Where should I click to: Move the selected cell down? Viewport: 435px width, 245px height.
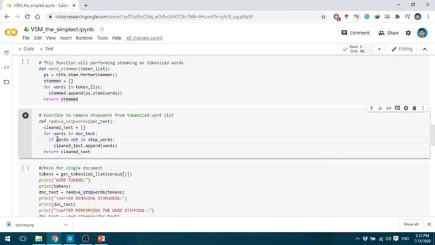380,108
